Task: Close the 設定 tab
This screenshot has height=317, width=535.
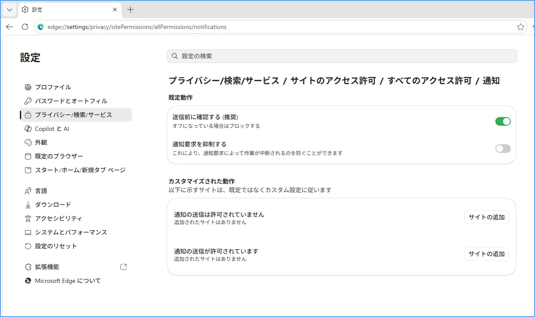Action: (x=115, y=10)
